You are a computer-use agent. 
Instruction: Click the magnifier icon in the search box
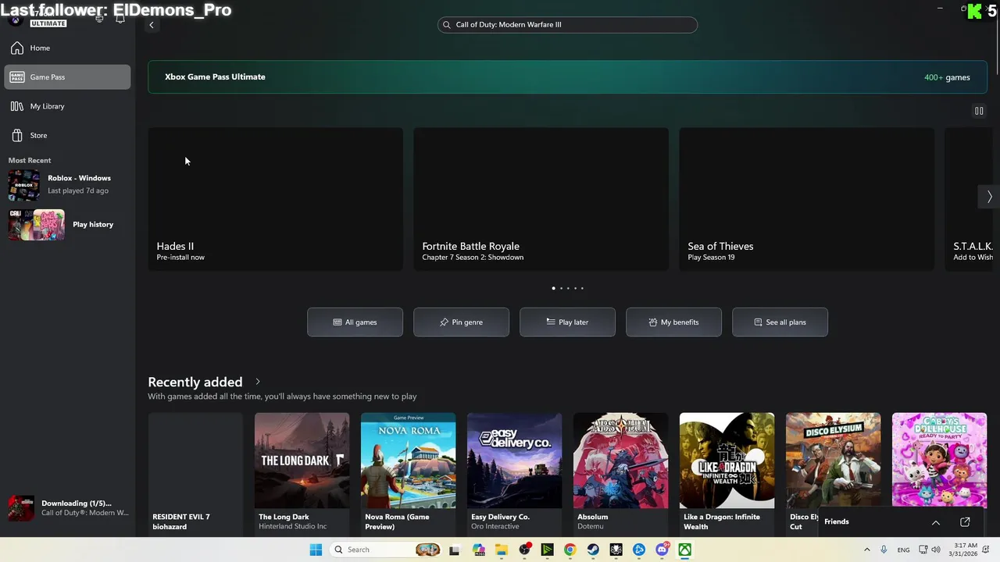[447, 25]
